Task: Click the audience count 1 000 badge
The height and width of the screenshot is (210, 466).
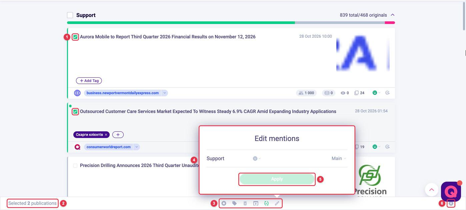Action: pos(306,93)
